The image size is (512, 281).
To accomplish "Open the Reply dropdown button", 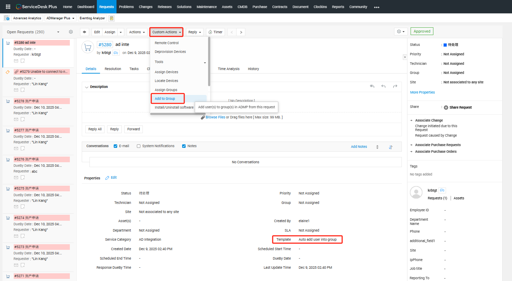I will click(194, 32).
